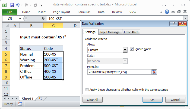Viewport: 190px width, 109px height.
Task: Click the Warning status cell
Action: pyautogui.click(x=31, y=60)
